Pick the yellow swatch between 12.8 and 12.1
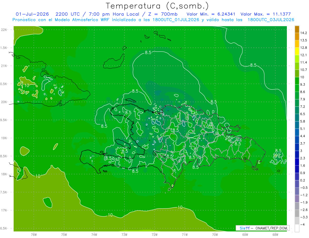309x238 pixels. tap(297, 51)
